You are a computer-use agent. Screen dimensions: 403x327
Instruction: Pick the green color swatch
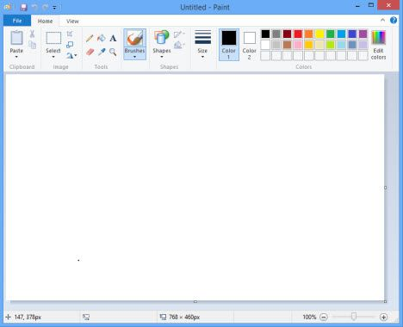tap(331, 34)
